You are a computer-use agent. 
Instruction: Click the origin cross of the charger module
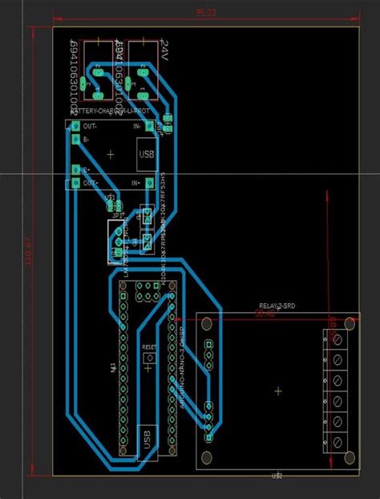click(111, 155)
